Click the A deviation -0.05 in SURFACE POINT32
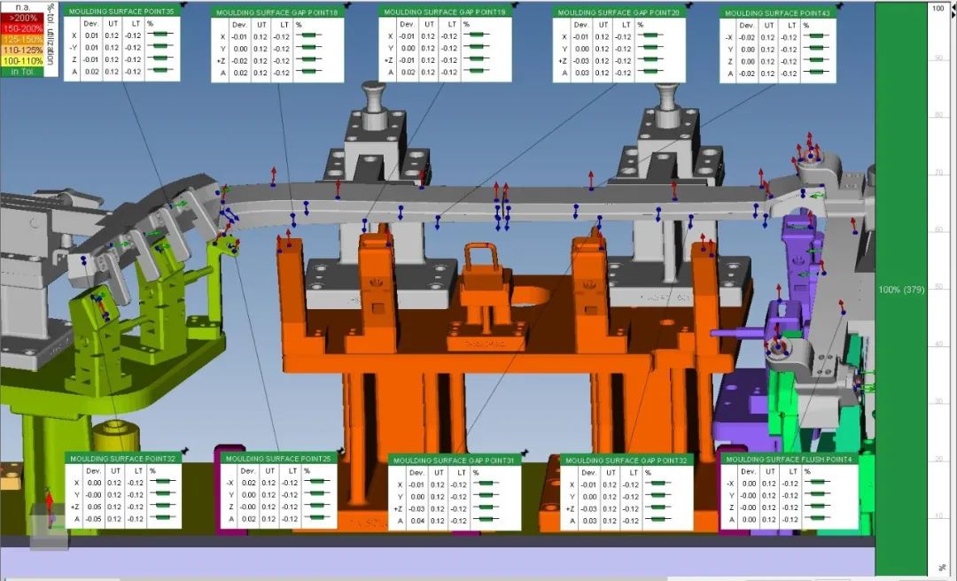This screenshot has width=957, height=581. click(93, 519)
